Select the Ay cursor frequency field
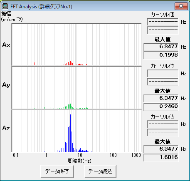Viewport: 190px width, 181px height. point(163,73)
